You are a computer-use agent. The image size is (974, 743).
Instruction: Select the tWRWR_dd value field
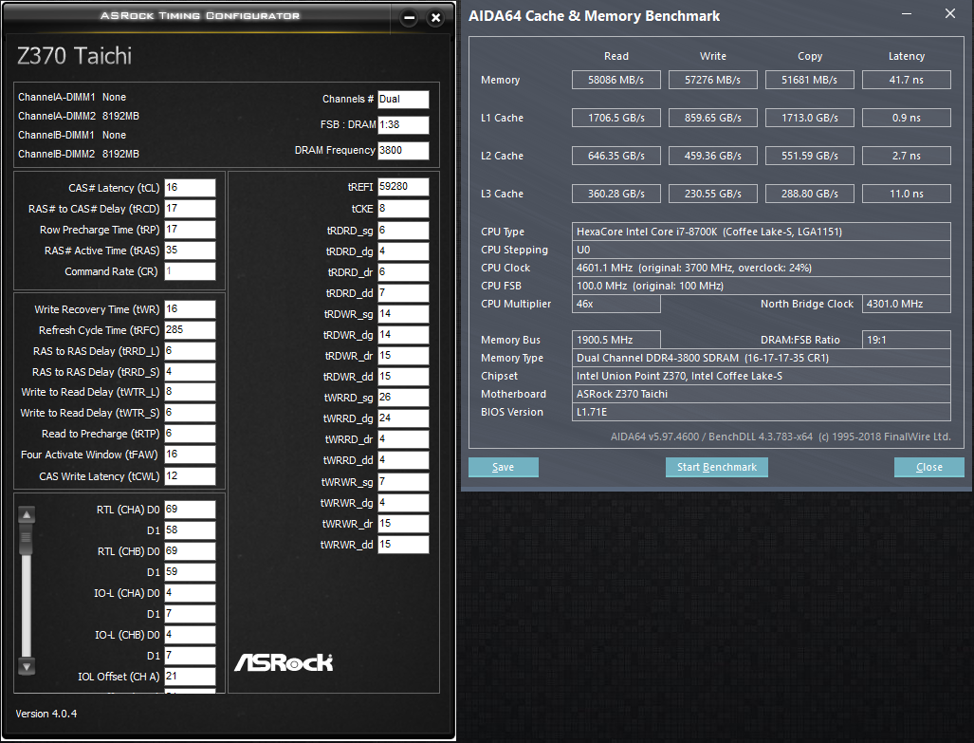[x=403, y=545]
